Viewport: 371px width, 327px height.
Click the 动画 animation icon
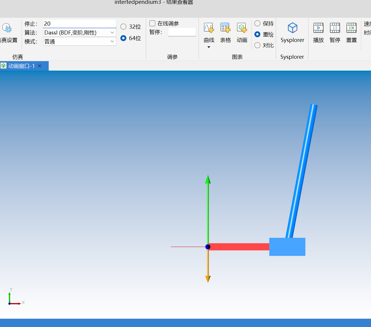[x=242, y=28]
